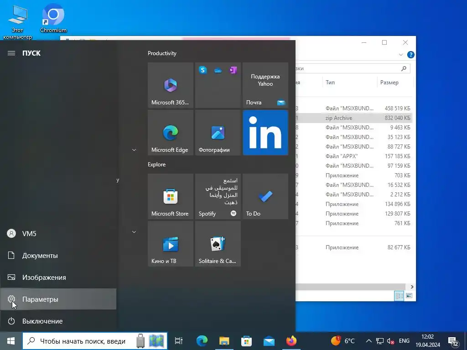The image size is (467, 350).
Task: Open Microsoft Store from taskbar
Action: (x=246, y=341)
